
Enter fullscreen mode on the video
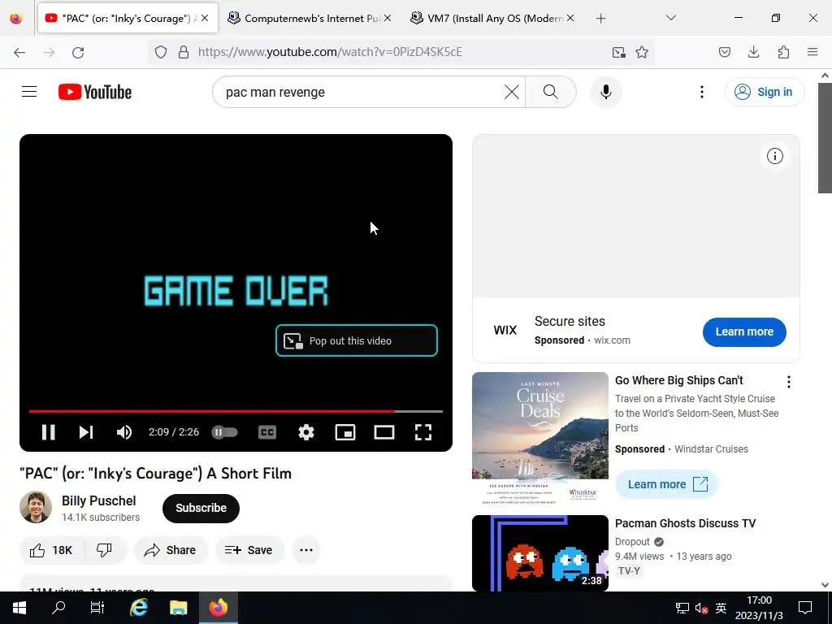422,432
